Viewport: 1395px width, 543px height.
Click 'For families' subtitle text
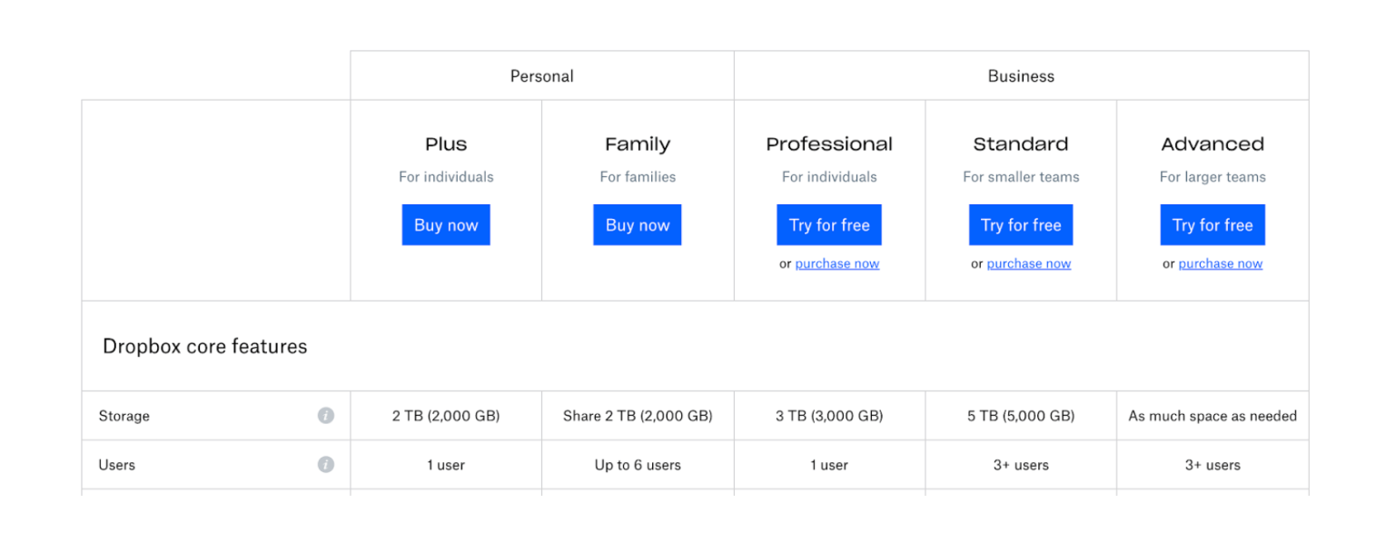point(638,177)
